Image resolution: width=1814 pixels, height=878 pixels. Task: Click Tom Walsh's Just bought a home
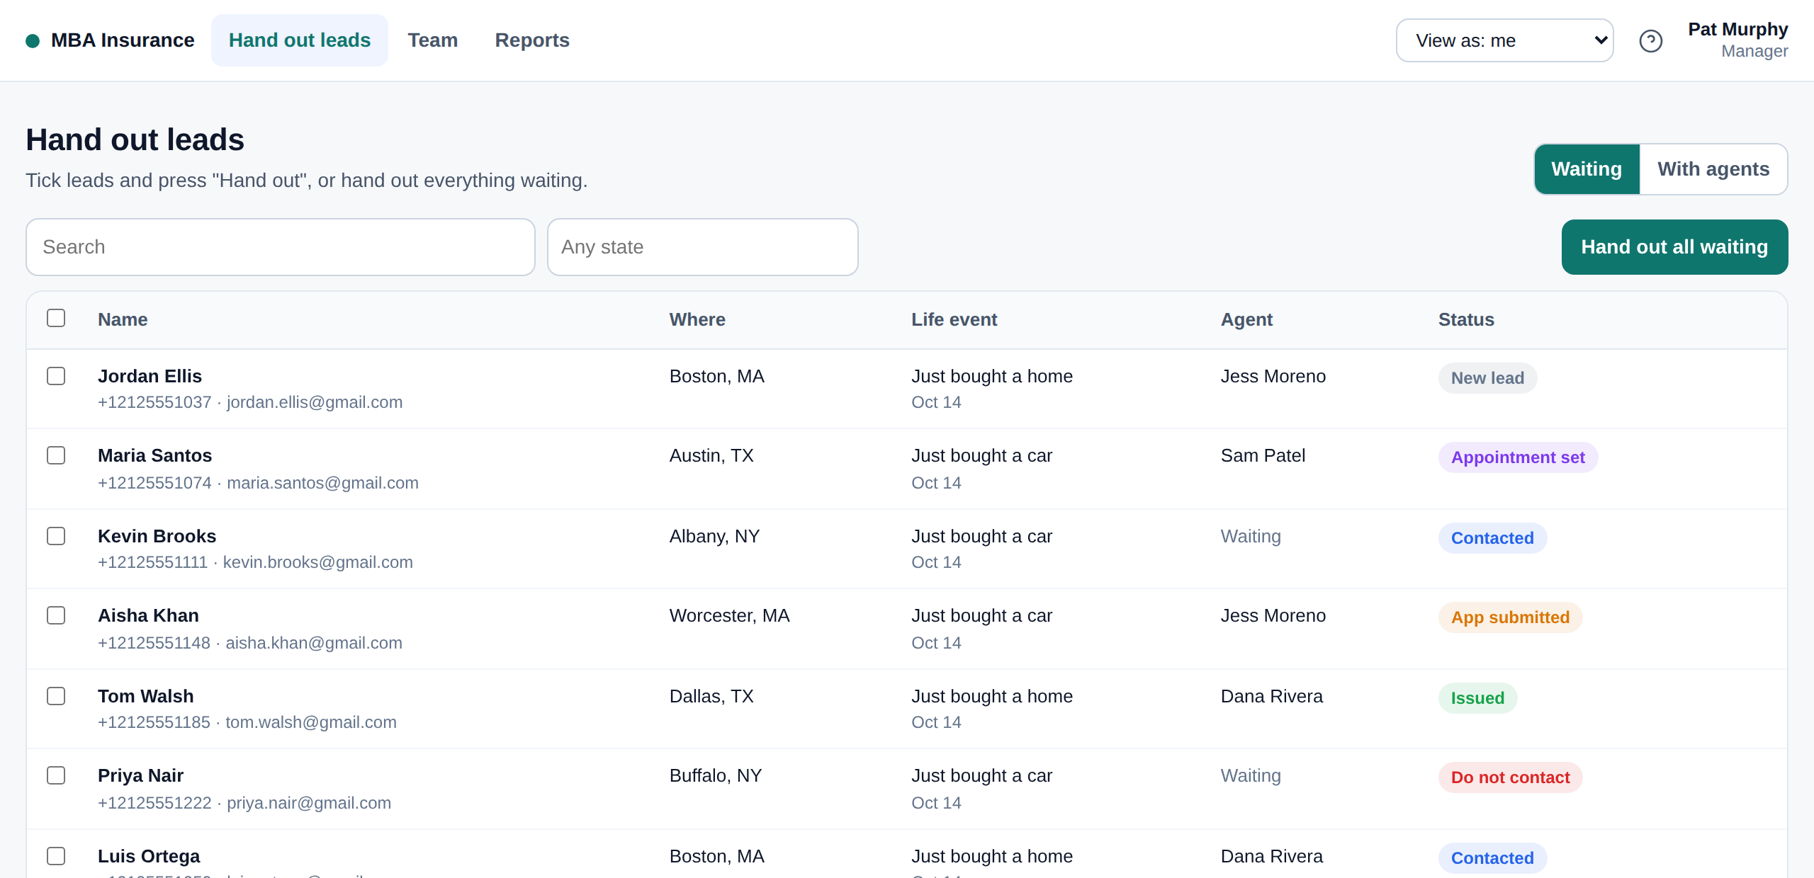(992, 696)
